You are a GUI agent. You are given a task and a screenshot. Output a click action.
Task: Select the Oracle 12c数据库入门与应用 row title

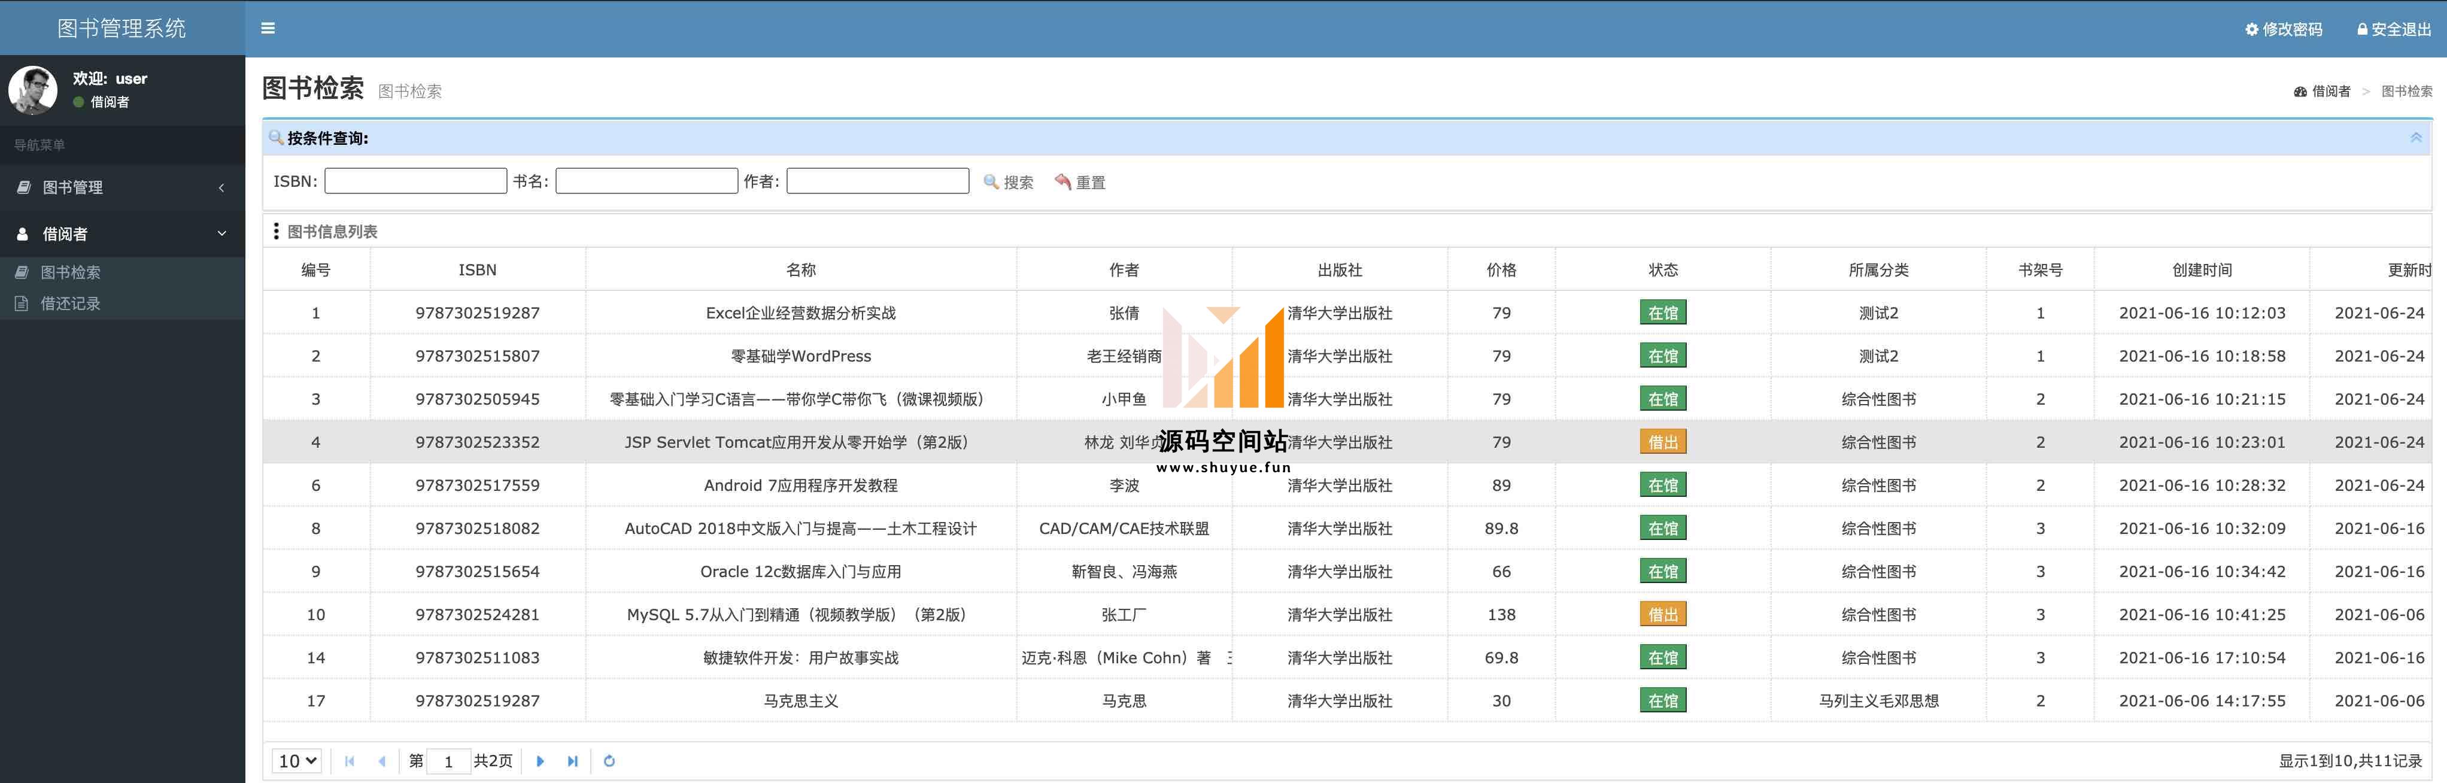(x=801, y=572)
